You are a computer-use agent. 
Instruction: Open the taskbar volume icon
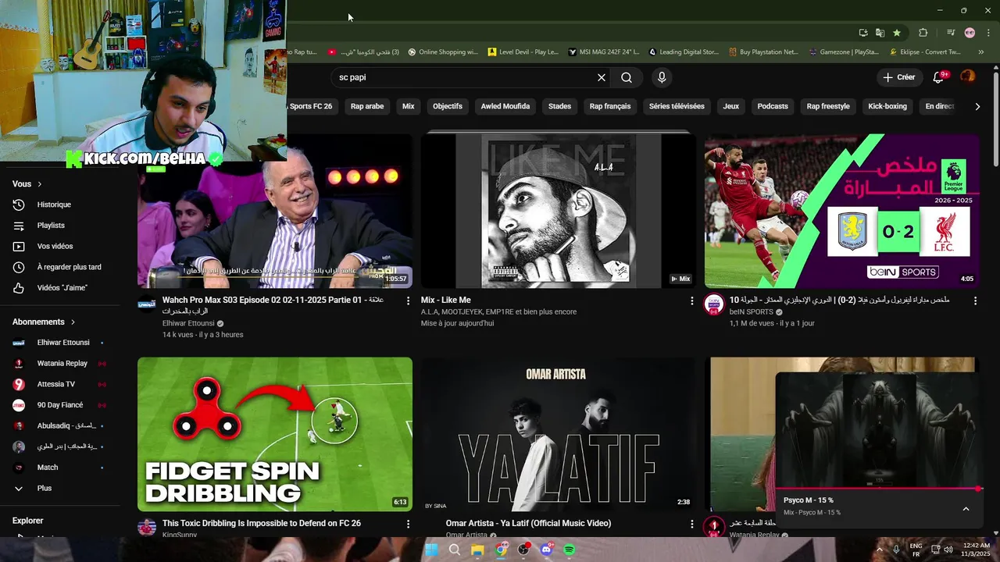pos(948,550)
